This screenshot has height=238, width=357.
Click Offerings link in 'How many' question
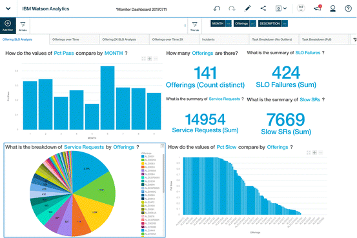pos(203,54)
